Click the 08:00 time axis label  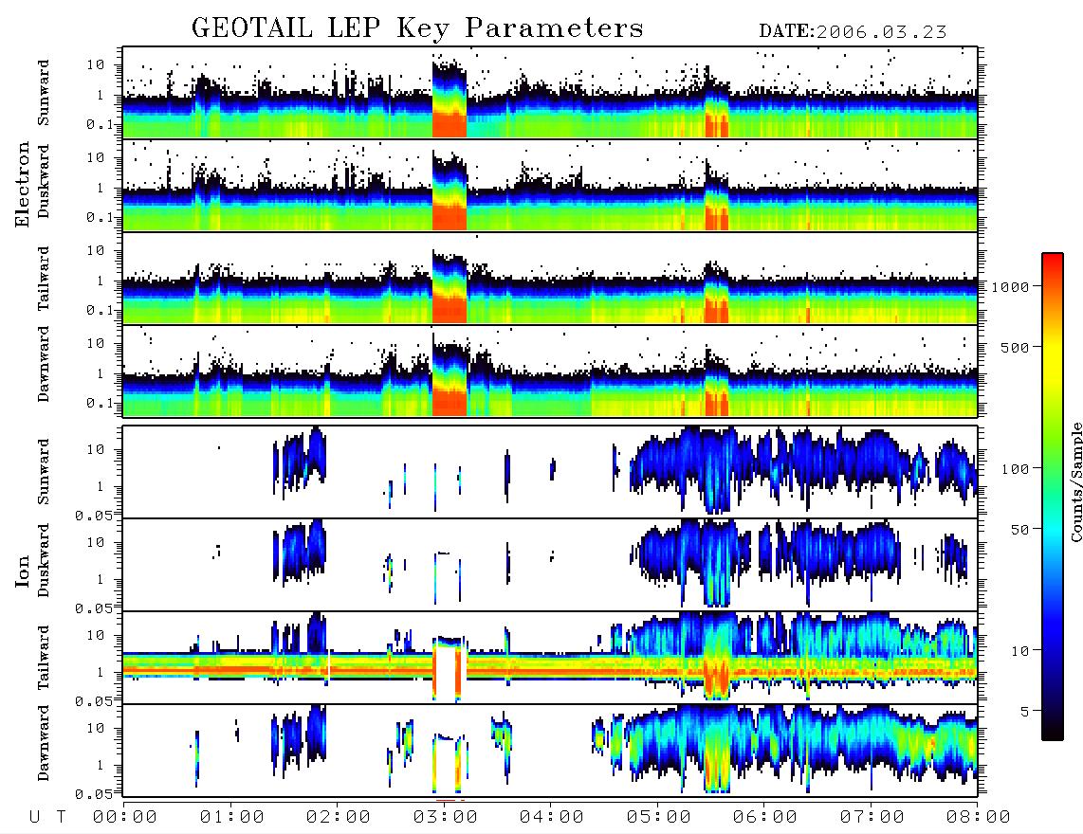978,818
